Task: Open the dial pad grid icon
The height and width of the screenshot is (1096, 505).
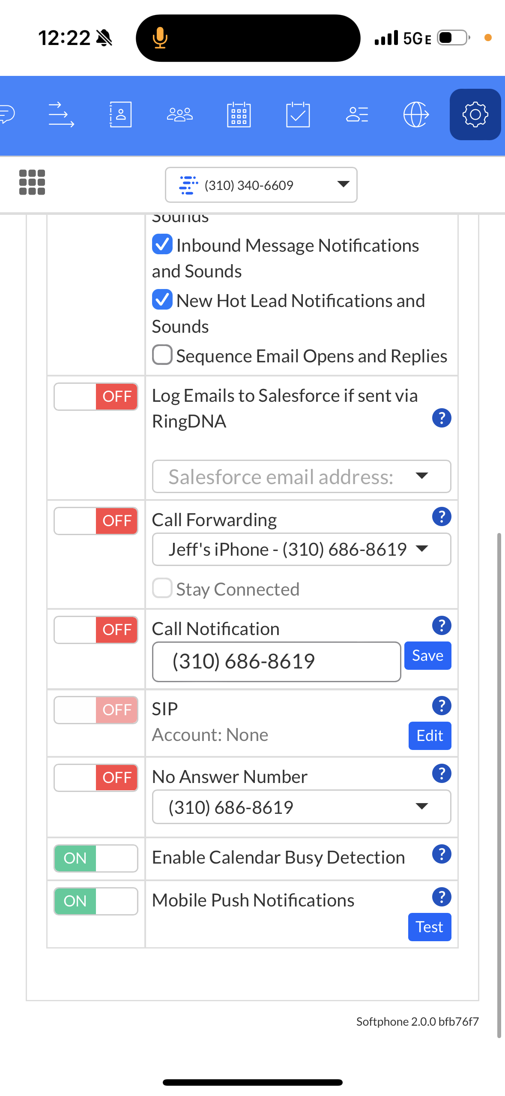Action: coord(32,182)
